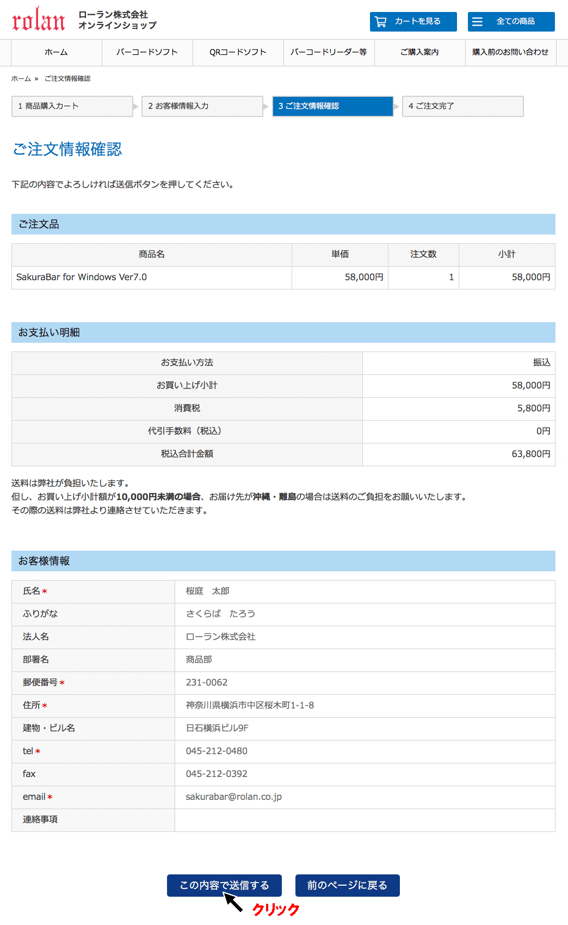Select step 1 商品購入カート
568x925 pixels.
pos(72,106)
